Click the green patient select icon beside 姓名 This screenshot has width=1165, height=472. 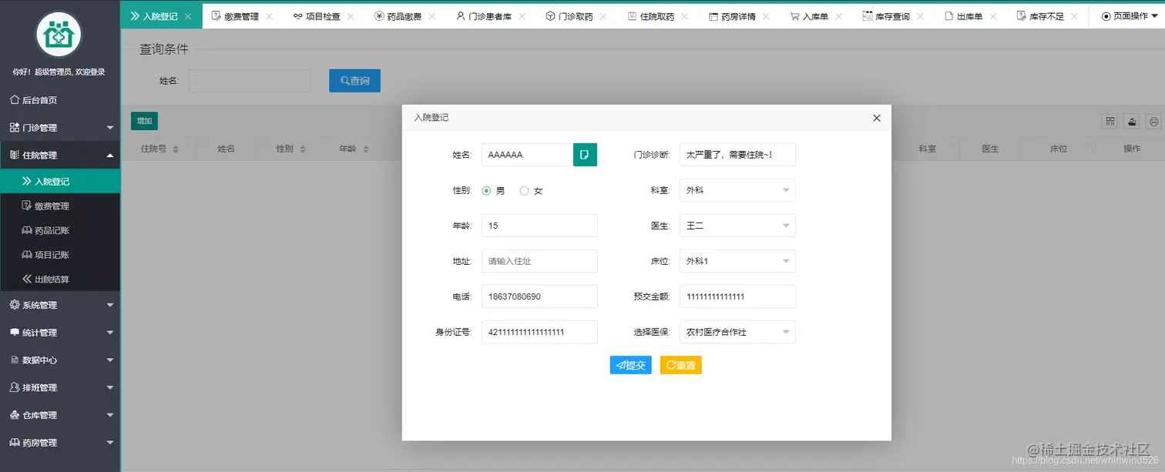click(x=585, y=155)
